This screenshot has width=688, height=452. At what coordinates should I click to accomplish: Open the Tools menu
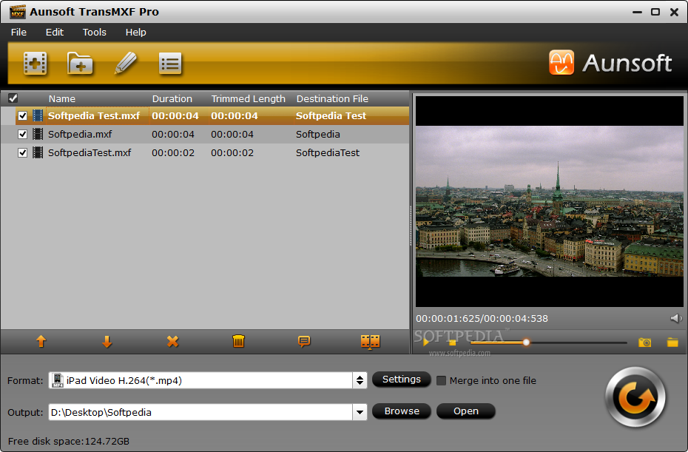tap(95, 32)
